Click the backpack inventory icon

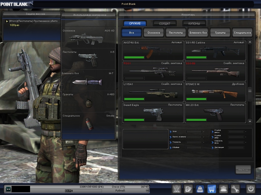(200, 189)
